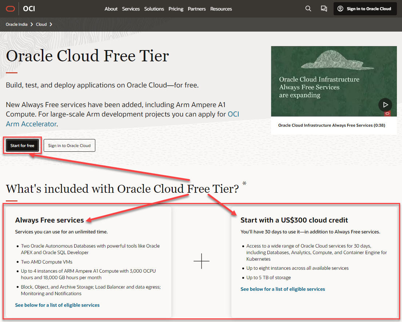
Task: Open the Resources menu
Action: pyautogui.click(x=221, y=9)
